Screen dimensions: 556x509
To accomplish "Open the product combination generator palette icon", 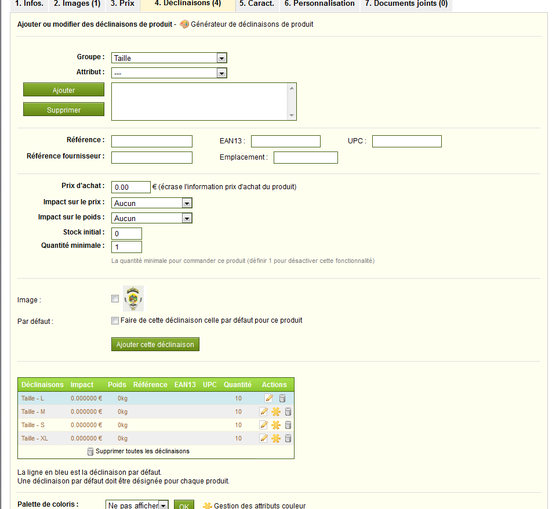I will pyautogui.click(x=184, y=24).
